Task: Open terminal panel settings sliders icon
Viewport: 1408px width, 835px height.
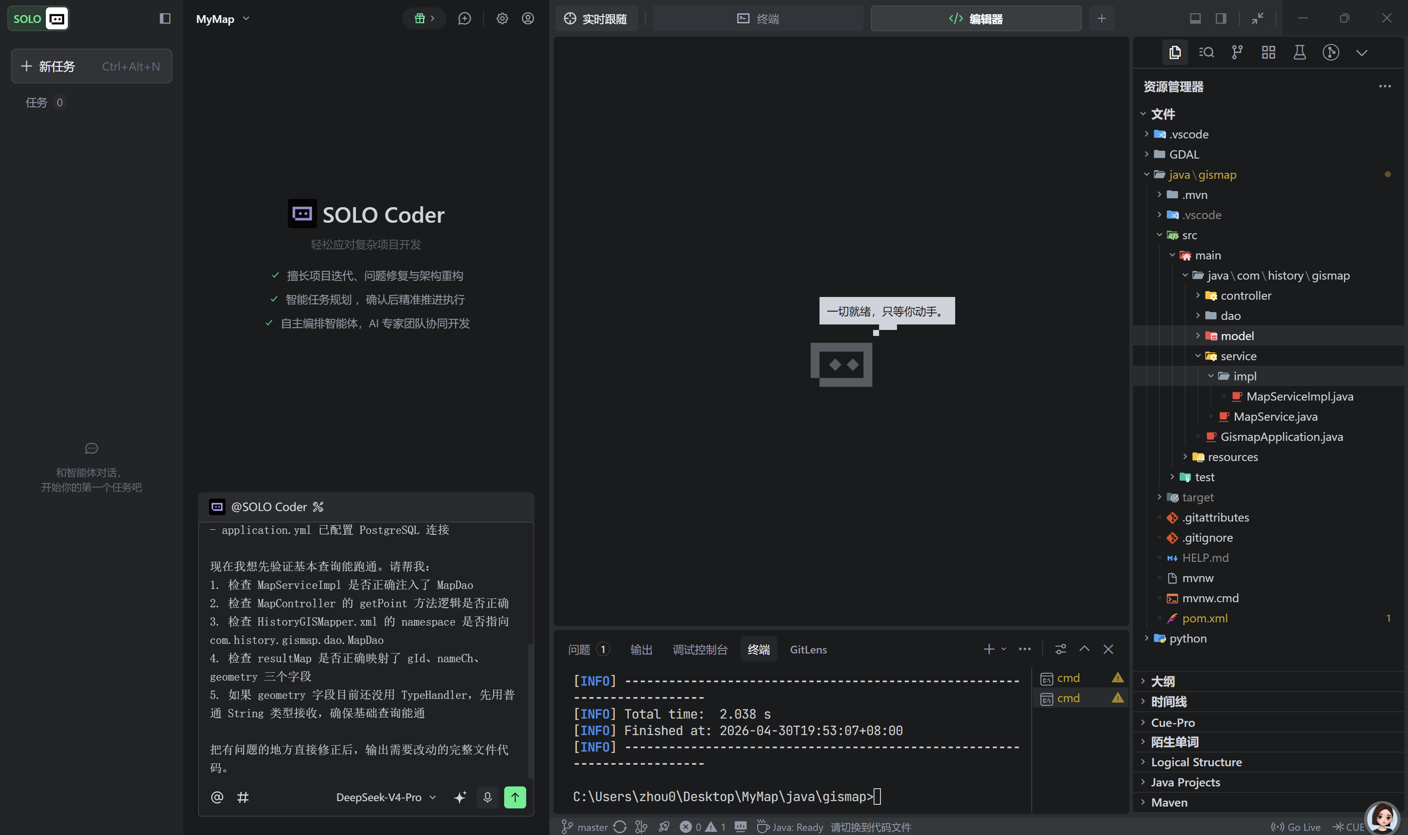Action: (1060, 649)
